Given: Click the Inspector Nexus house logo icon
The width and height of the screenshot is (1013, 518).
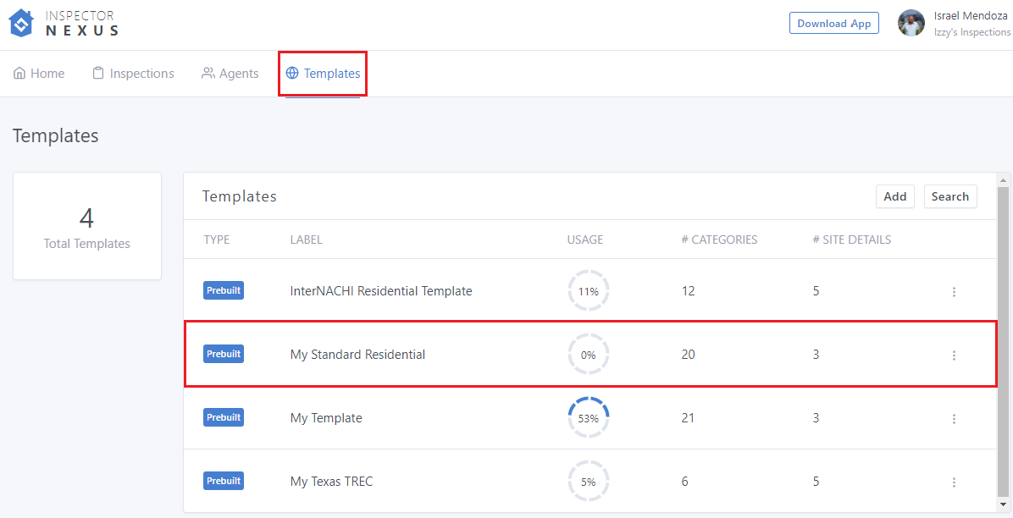Looking at the screenshot, I should tap(21, 23).
